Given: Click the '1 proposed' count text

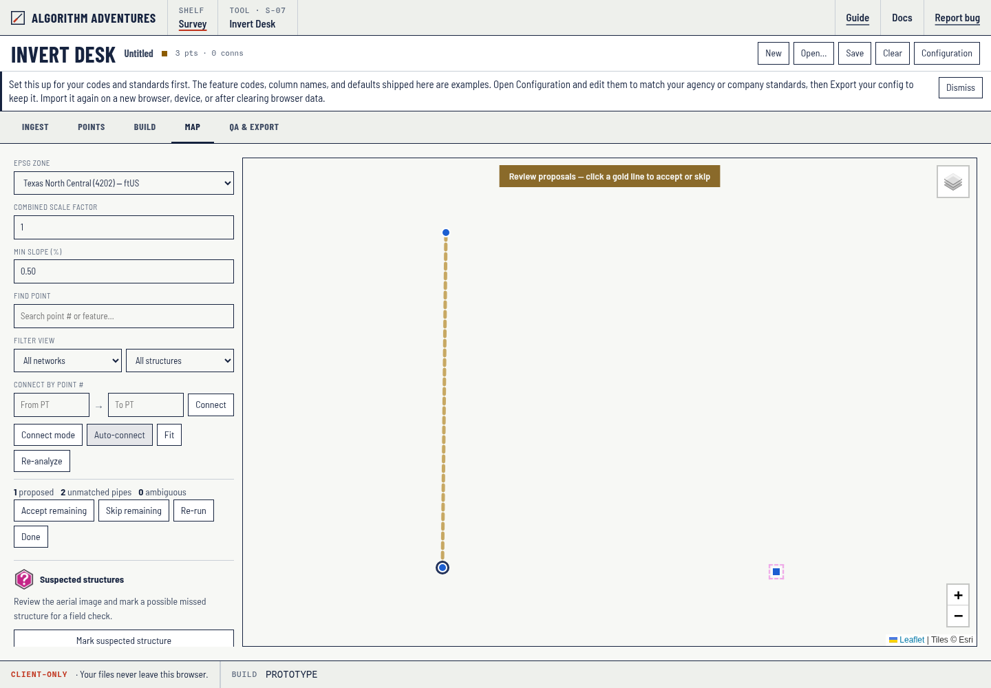Looking at the screenshot, I should pos(34,492).
